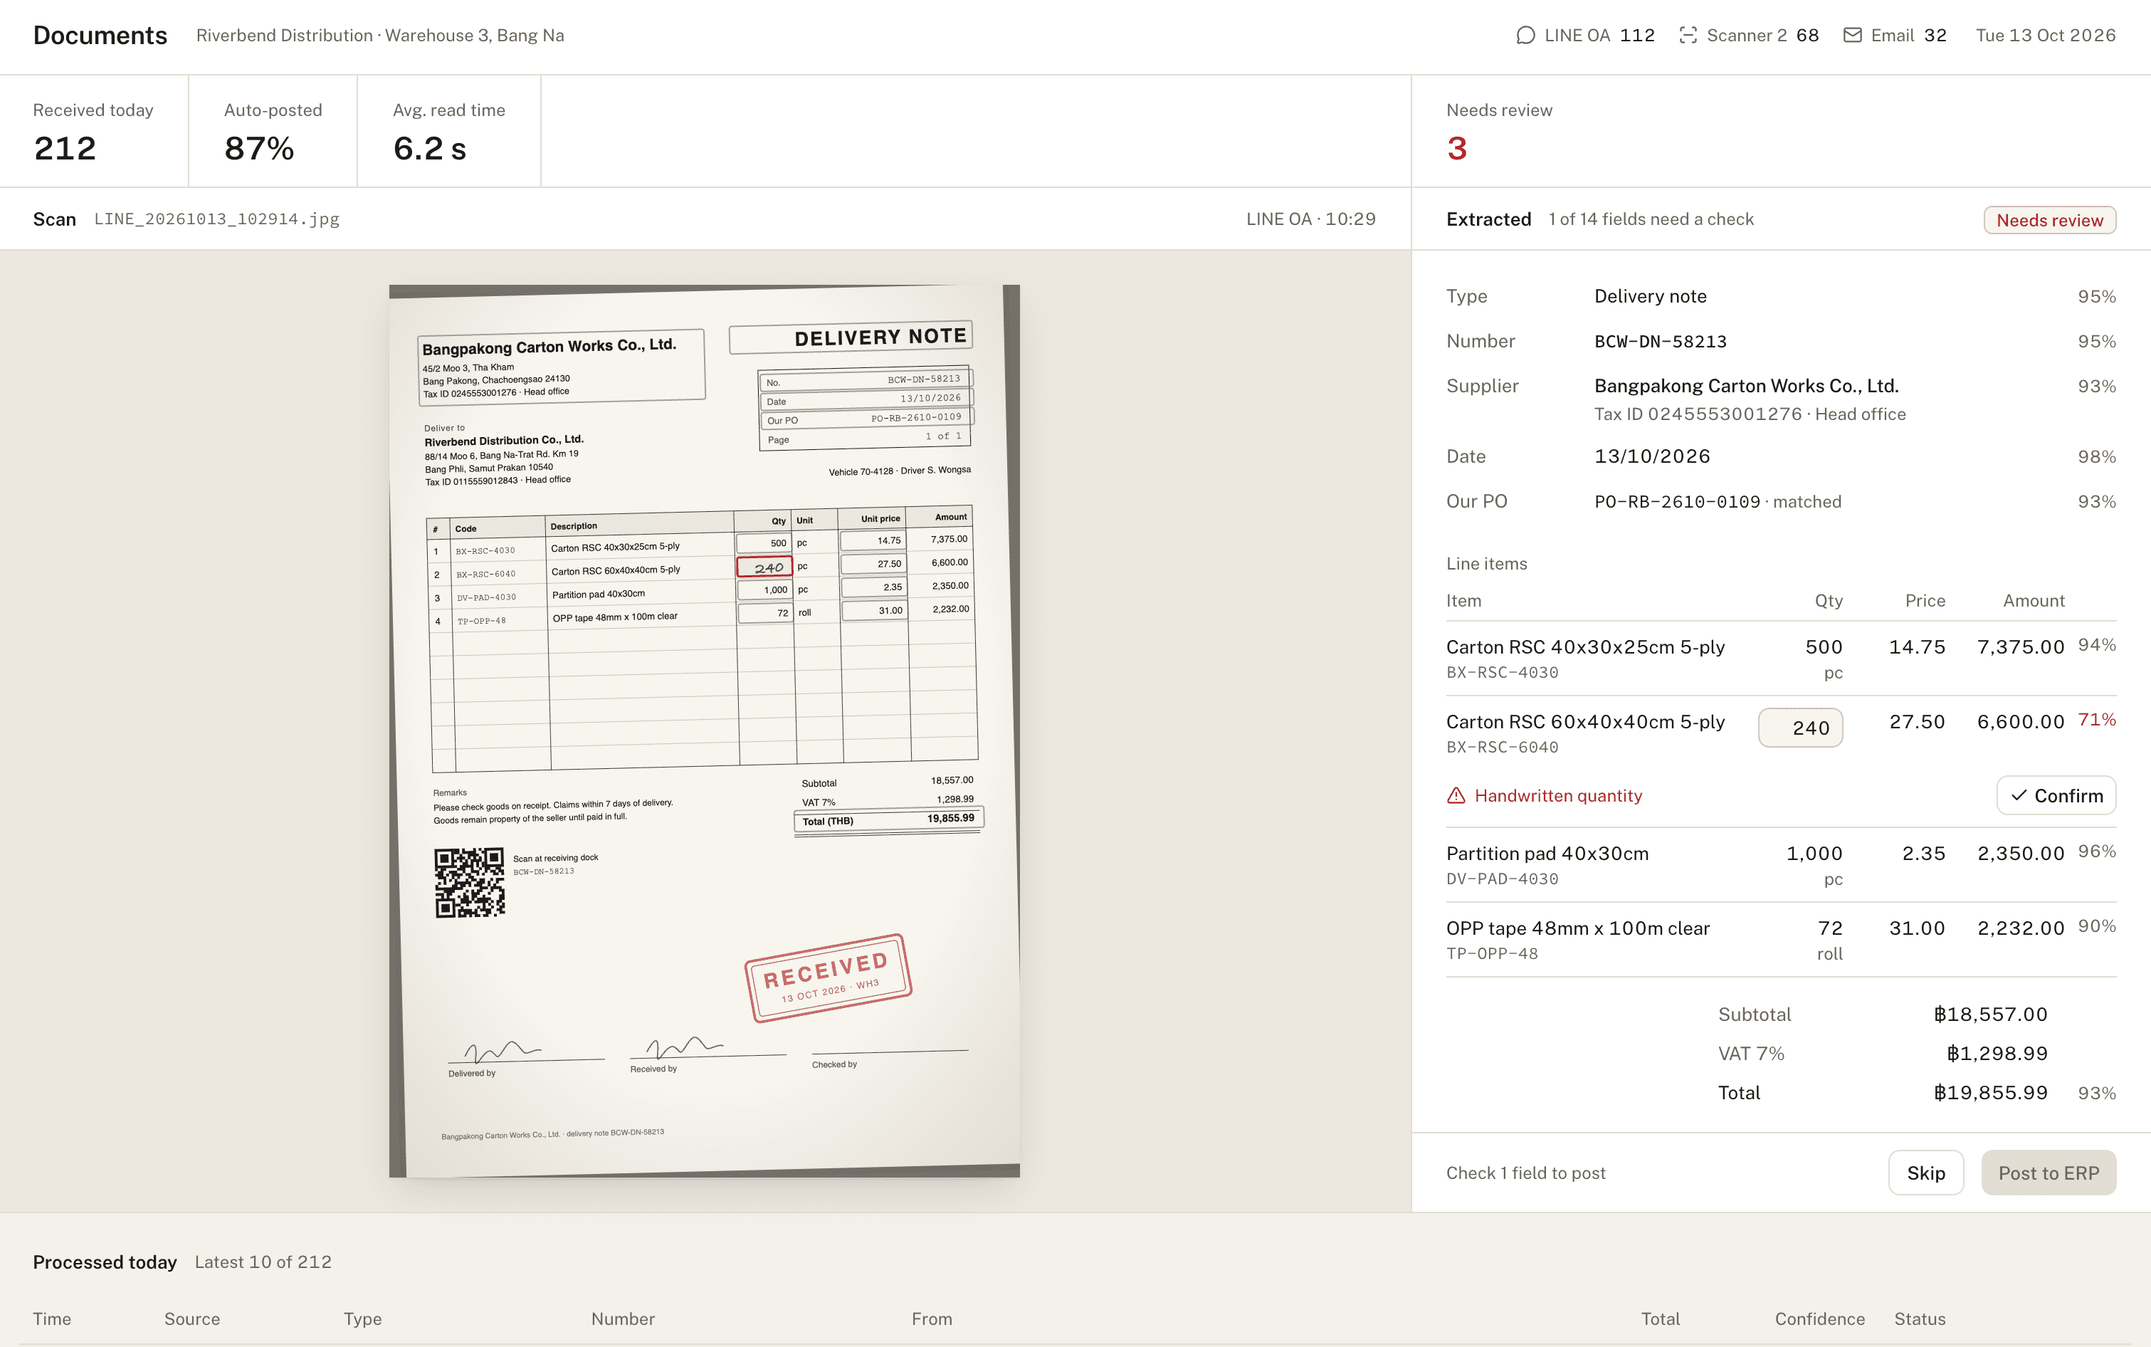Click the Handwritten quantity warning triangle icon
This screenshot has width=2151, height=1347.
pos(1456,795)
